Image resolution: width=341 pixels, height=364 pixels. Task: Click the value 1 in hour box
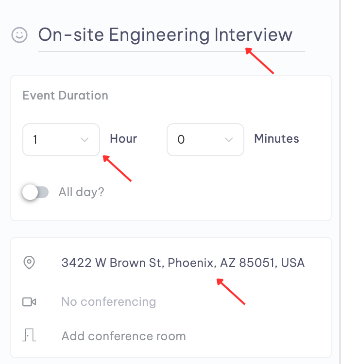(35, 140)
